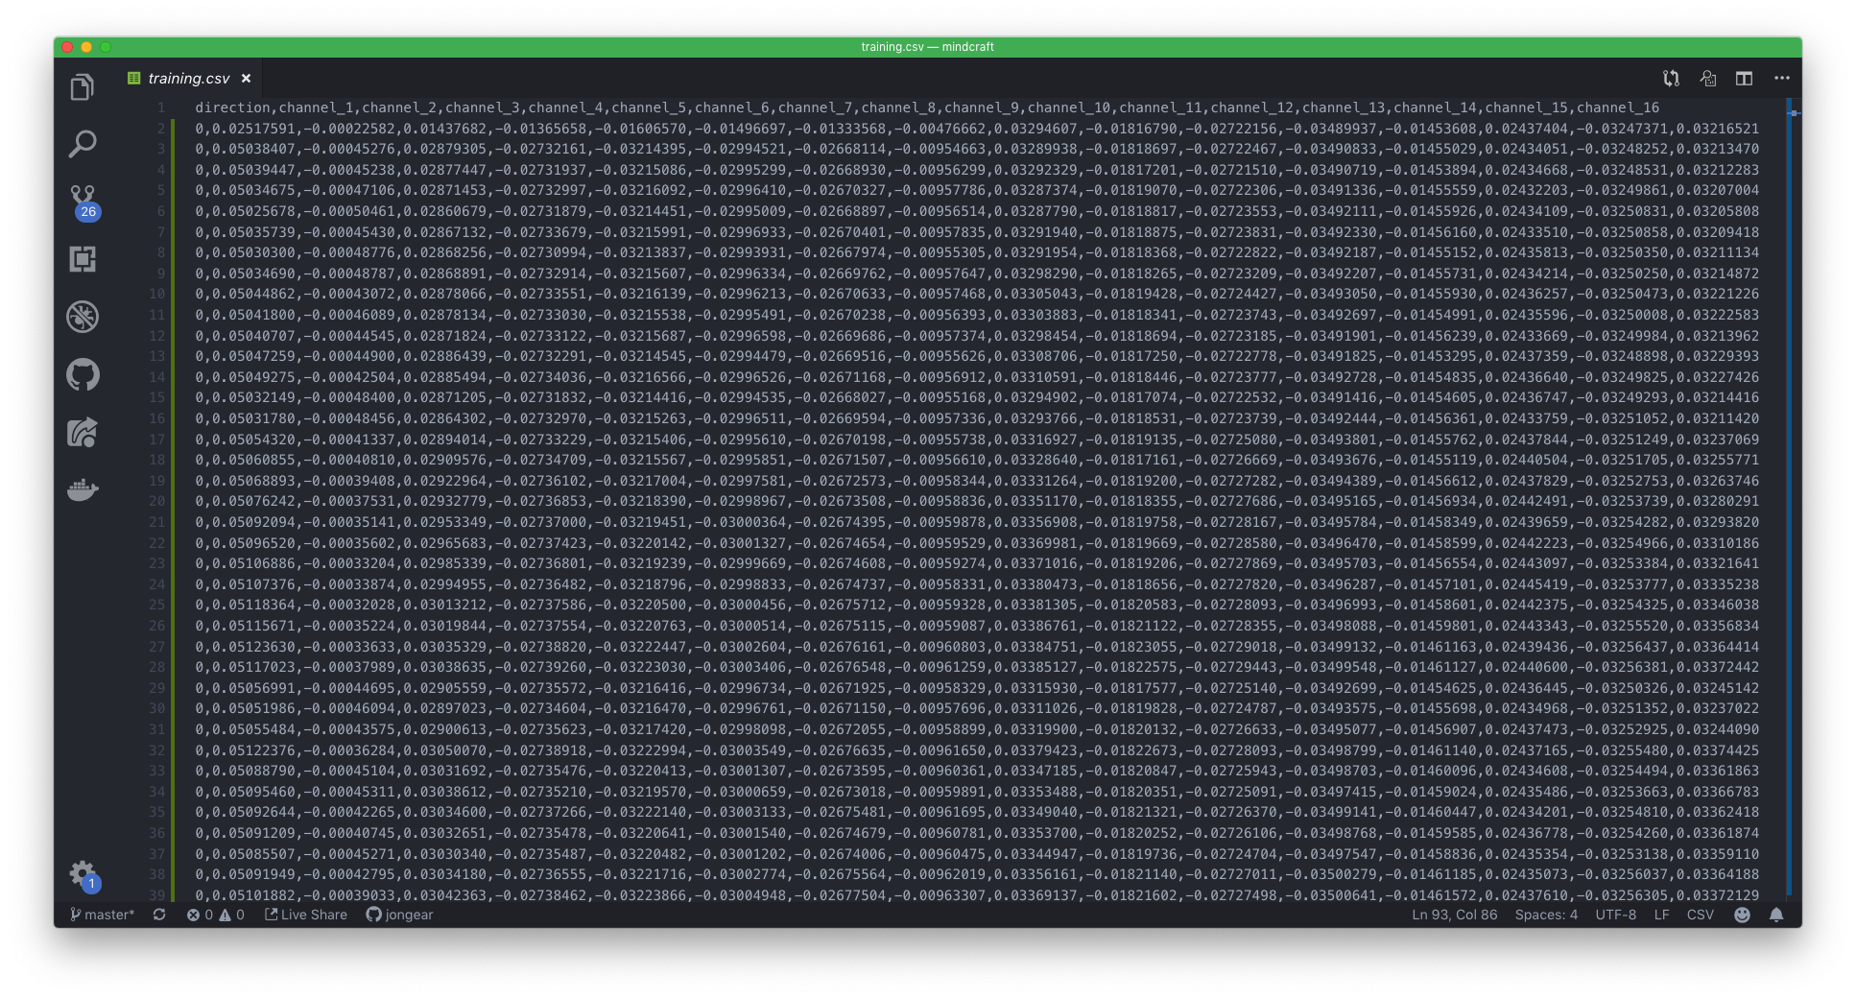Switch to the training.csv tab

(188, 78)
